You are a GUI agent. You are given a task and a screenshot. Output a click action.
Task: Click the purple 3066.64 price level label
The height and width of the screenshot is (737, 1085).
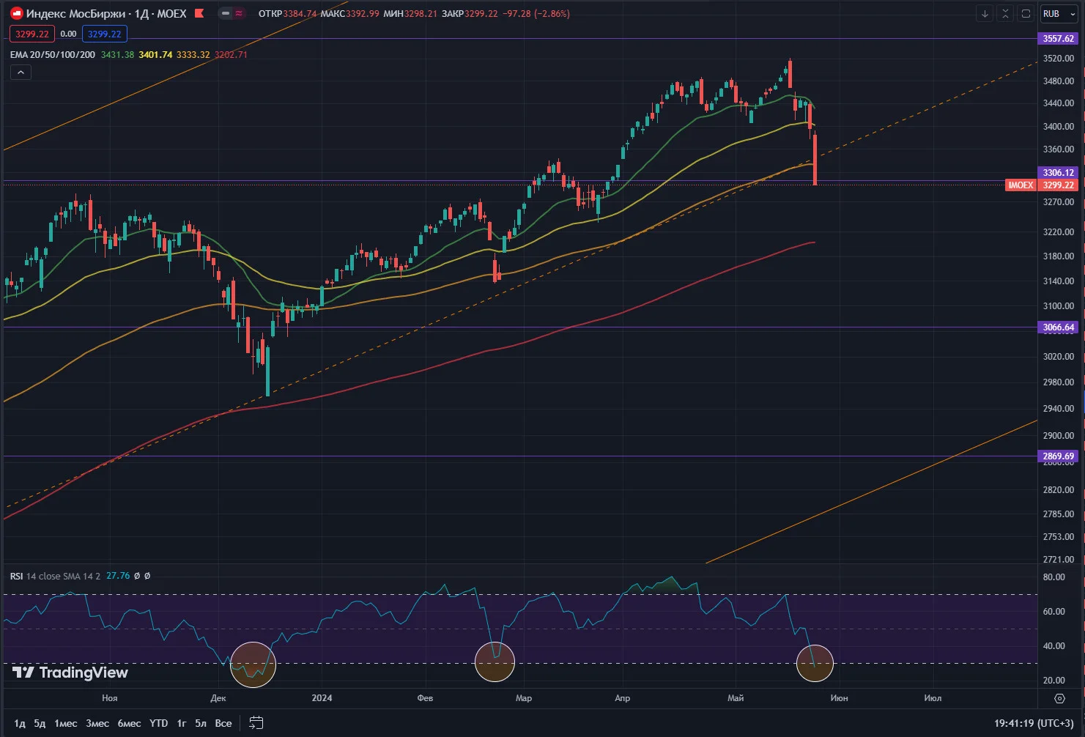[1058, 327]
